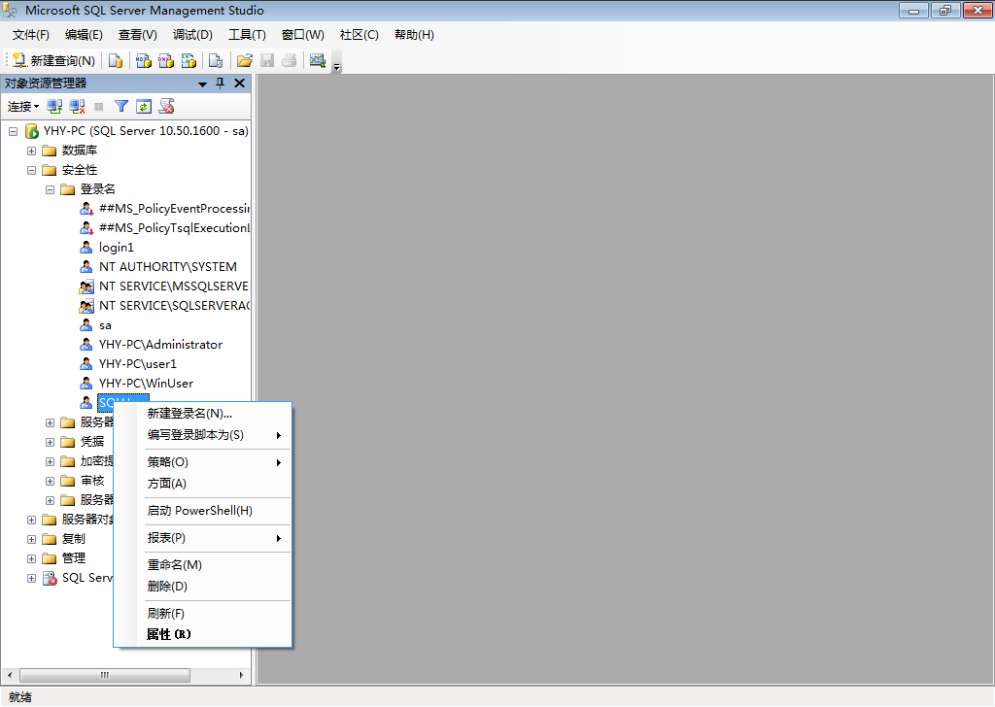Image resolution: width=995 pixels, height=707 pixels.
Task: Choose 方面(A) in context menu
Action: point(202,484)
